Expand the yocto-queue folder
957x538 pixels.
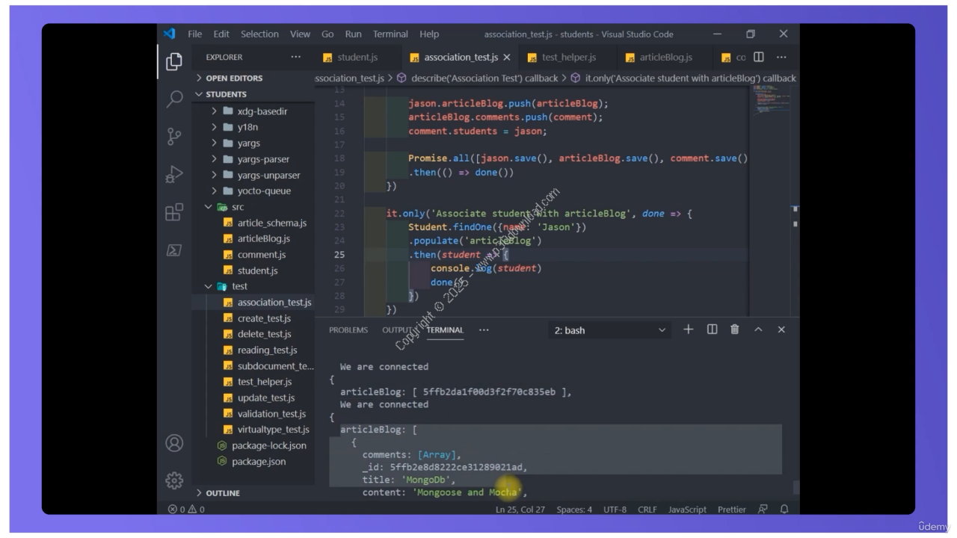click(x=264, y=191)
